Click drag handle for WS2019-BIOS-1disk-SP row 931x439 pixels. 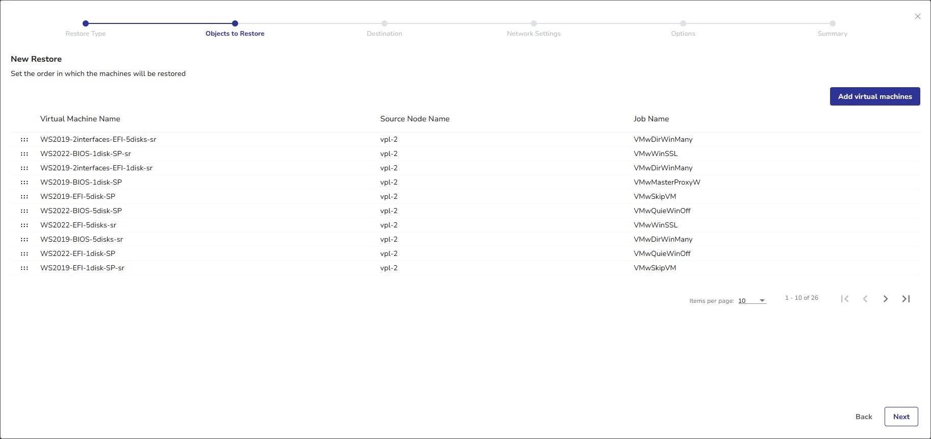(x=24, y=183)
